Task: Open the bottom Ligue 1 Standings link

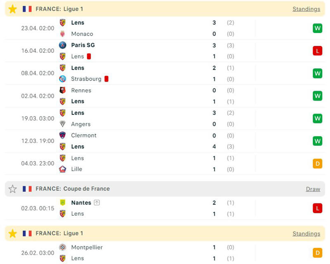Action: click(306, 233)
